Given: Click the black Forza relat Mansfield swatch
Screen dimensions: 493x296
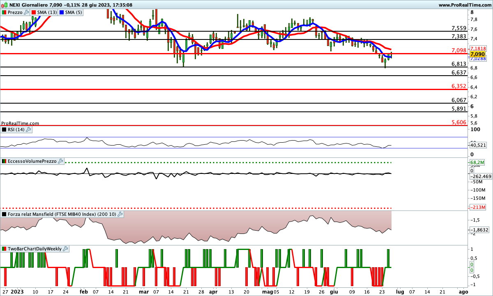Looking at the screenshot, I should 4,214.
